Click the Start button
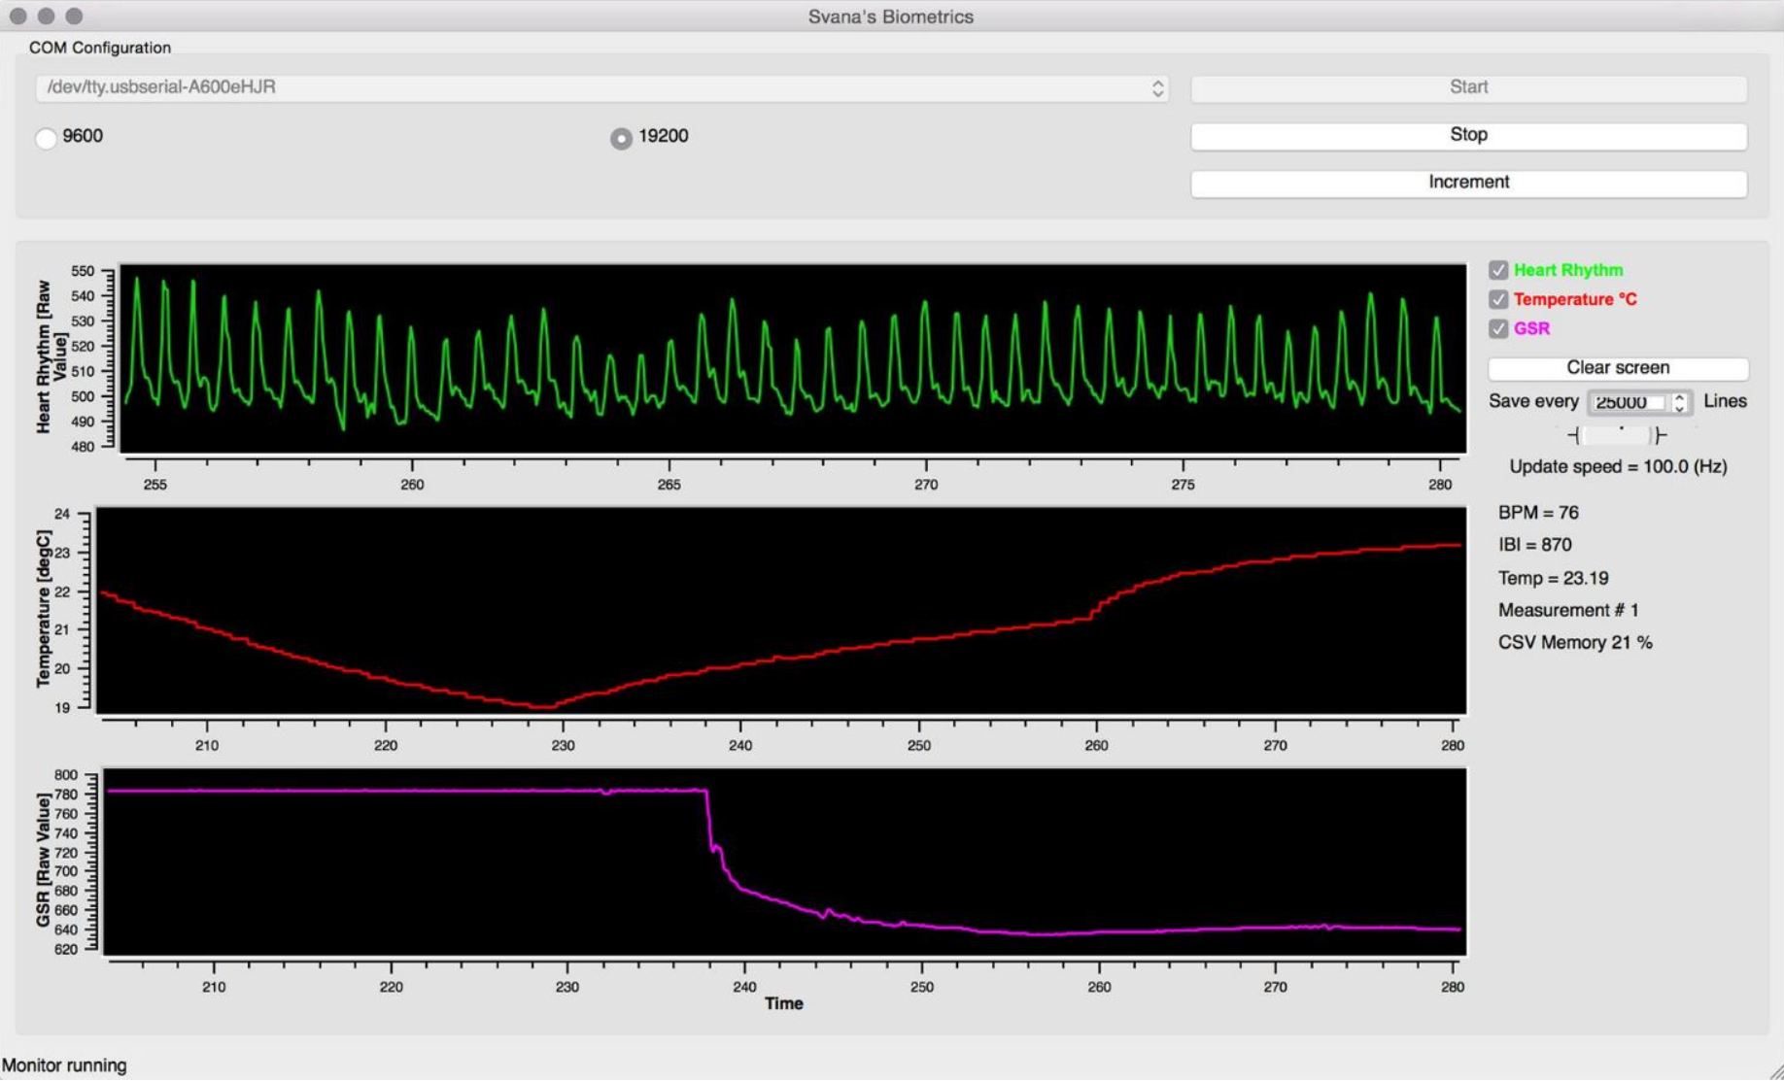The height and width of the screenshot is (1082, 1784). 1467,86
